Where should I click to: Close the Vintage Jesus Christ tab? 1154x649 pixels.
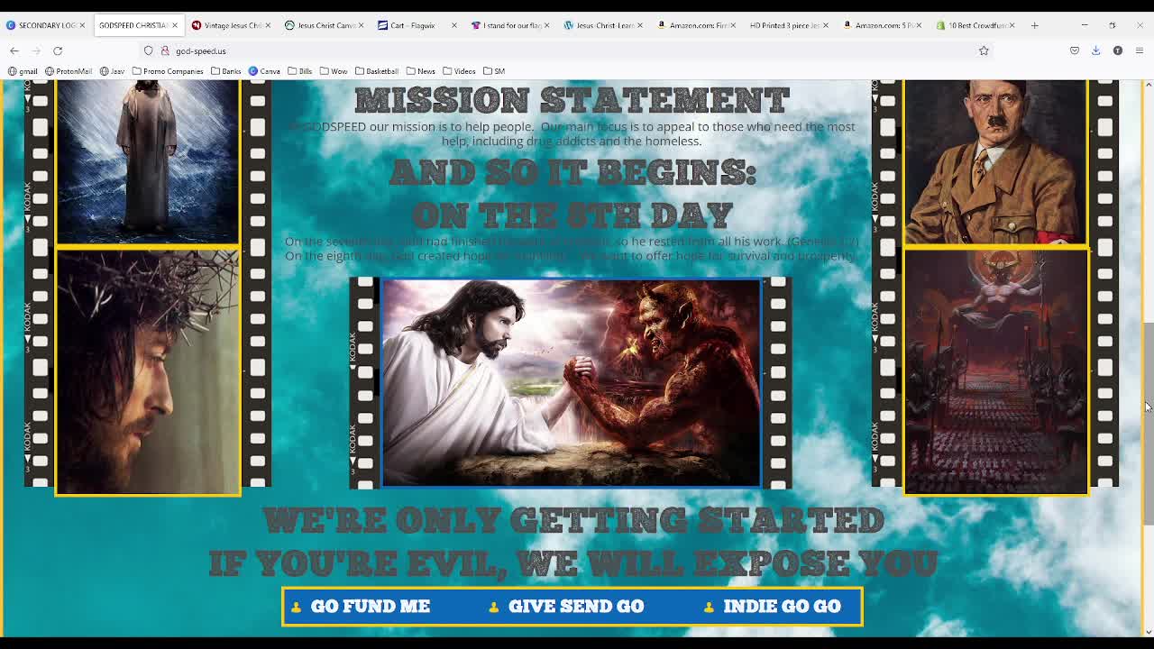pos(268,25)
